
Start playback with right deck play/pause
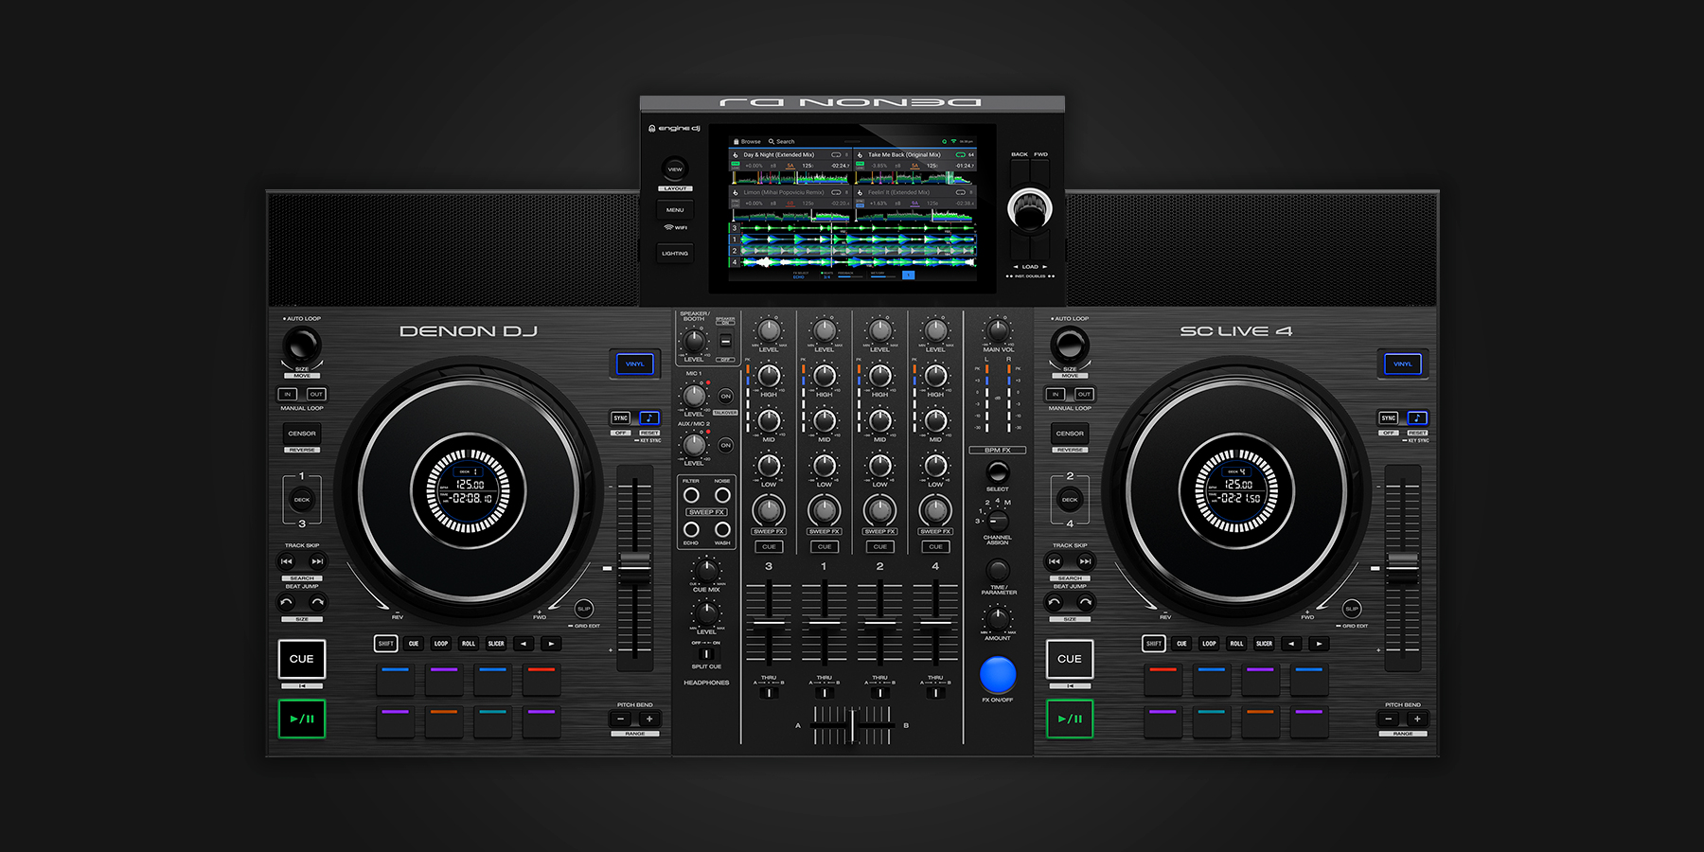click(x=1070, y=719)
